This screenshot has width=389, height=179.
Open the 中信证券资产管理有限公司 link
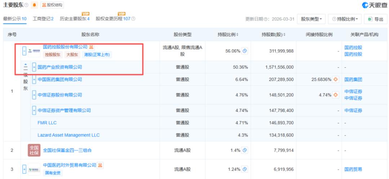pyautogui.click(x=64, y=110)
